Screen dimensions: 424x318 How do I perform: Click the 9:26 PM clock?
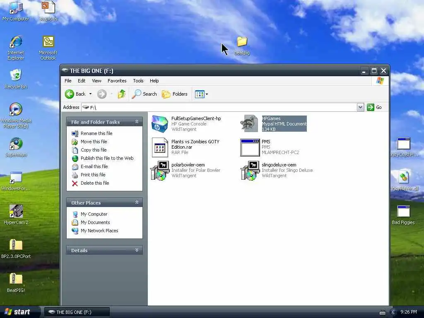(408, 312)
